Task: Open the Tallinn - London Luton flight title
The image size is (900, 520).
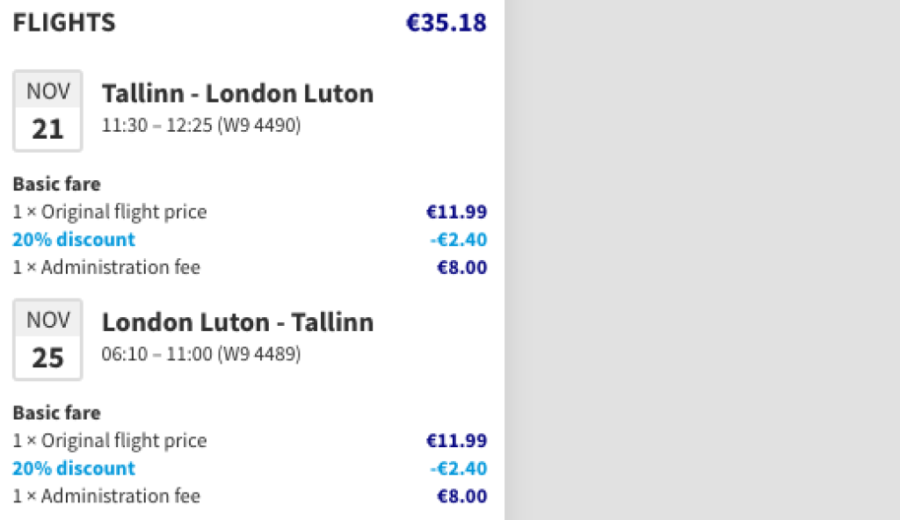Action: 237,94
